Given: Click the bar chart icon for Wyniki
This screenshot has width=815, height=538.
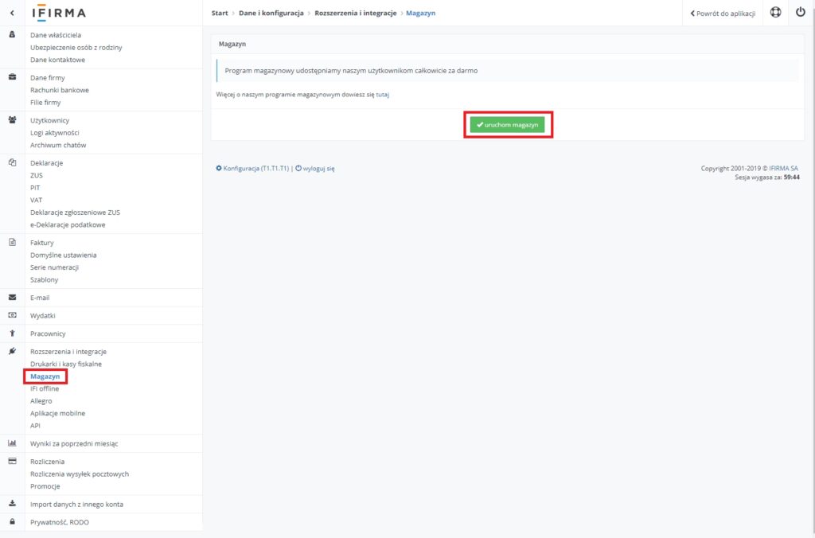Looking at the screenshot, I should (12, 443).
